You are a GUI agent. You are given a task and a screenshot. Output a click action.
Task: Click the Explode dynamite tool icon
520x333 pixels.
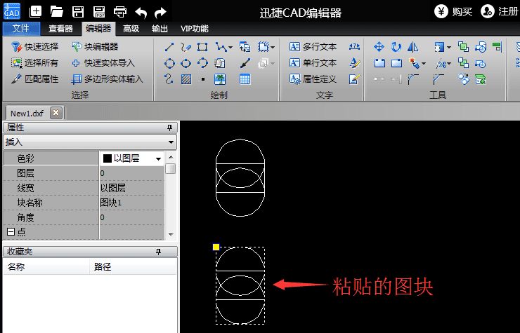click(x=414, y=63)
